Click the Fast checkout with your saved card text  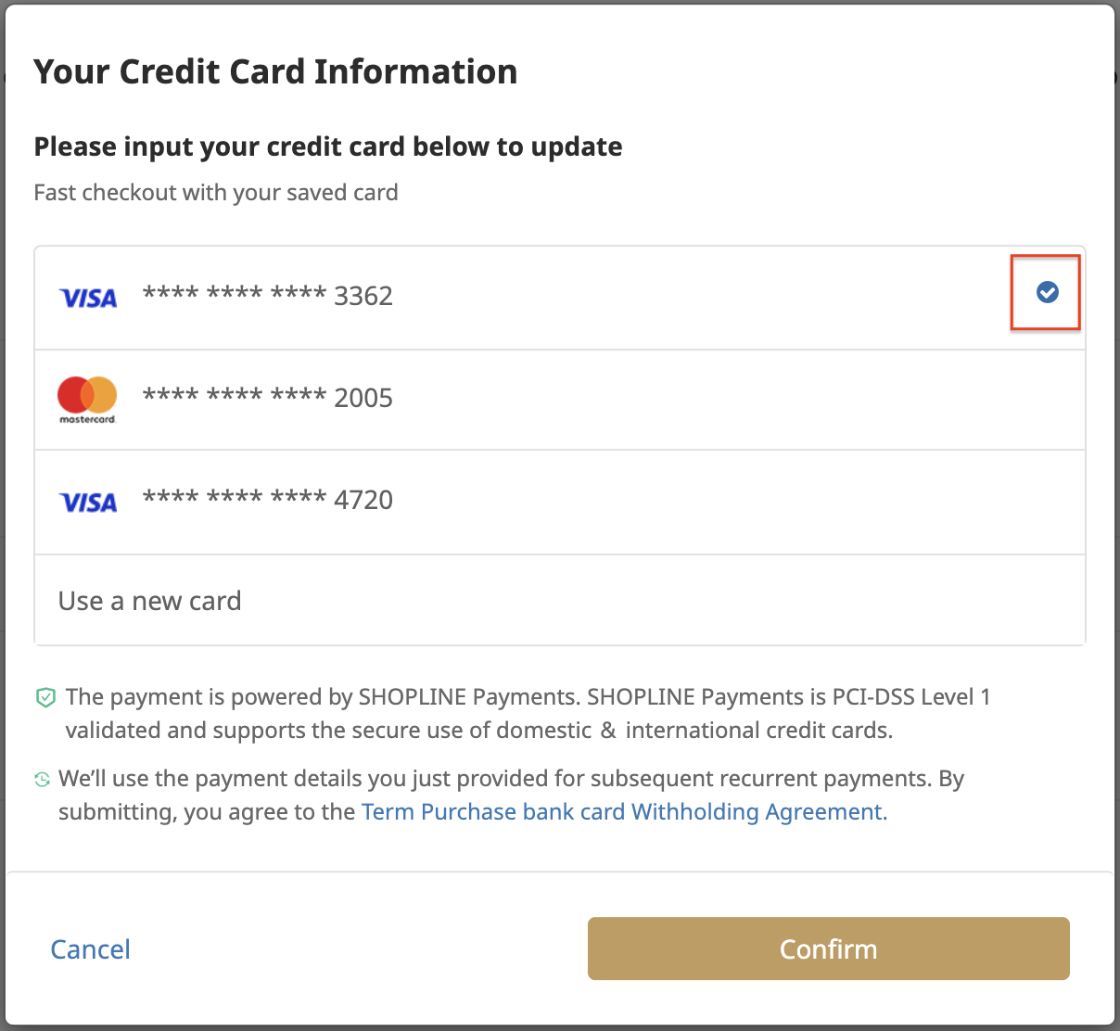coord(216,193)
